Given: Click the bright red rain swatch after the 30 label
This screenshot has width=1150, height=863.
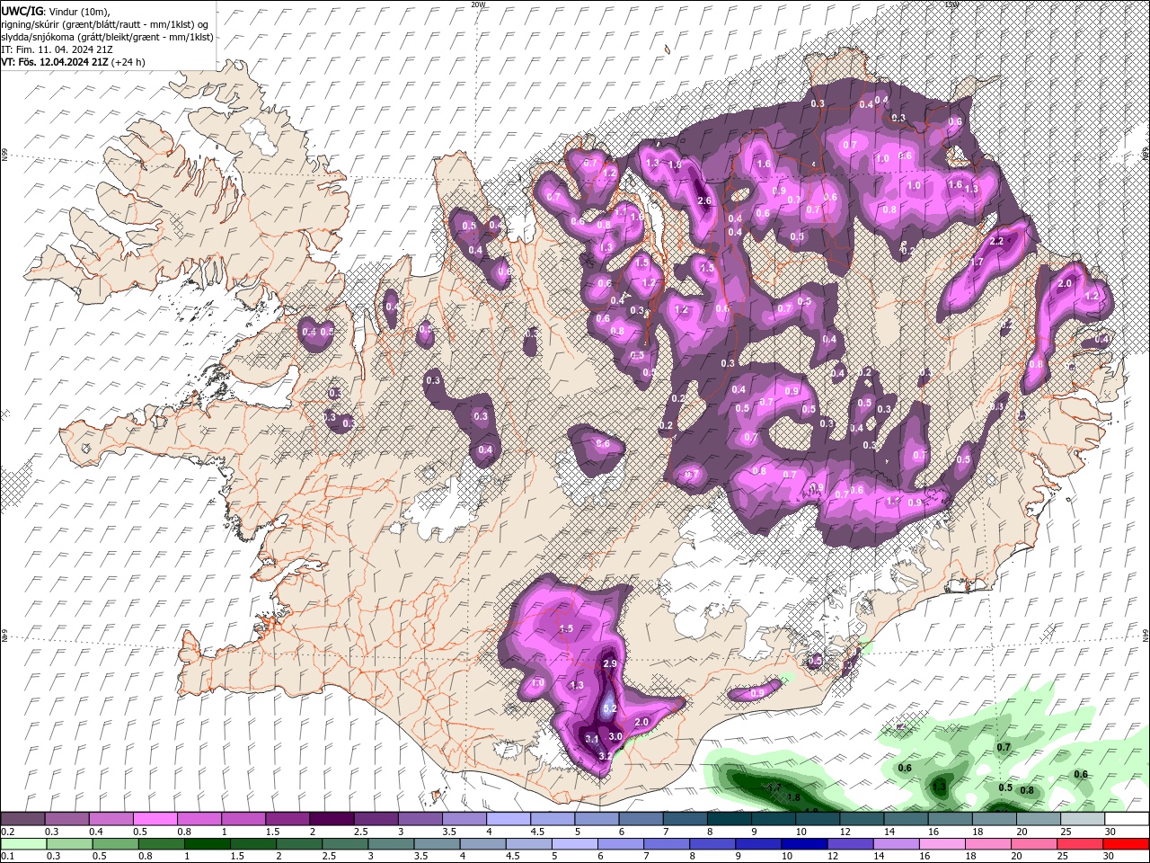Looking at the screenshot, I should point(1127,844).
